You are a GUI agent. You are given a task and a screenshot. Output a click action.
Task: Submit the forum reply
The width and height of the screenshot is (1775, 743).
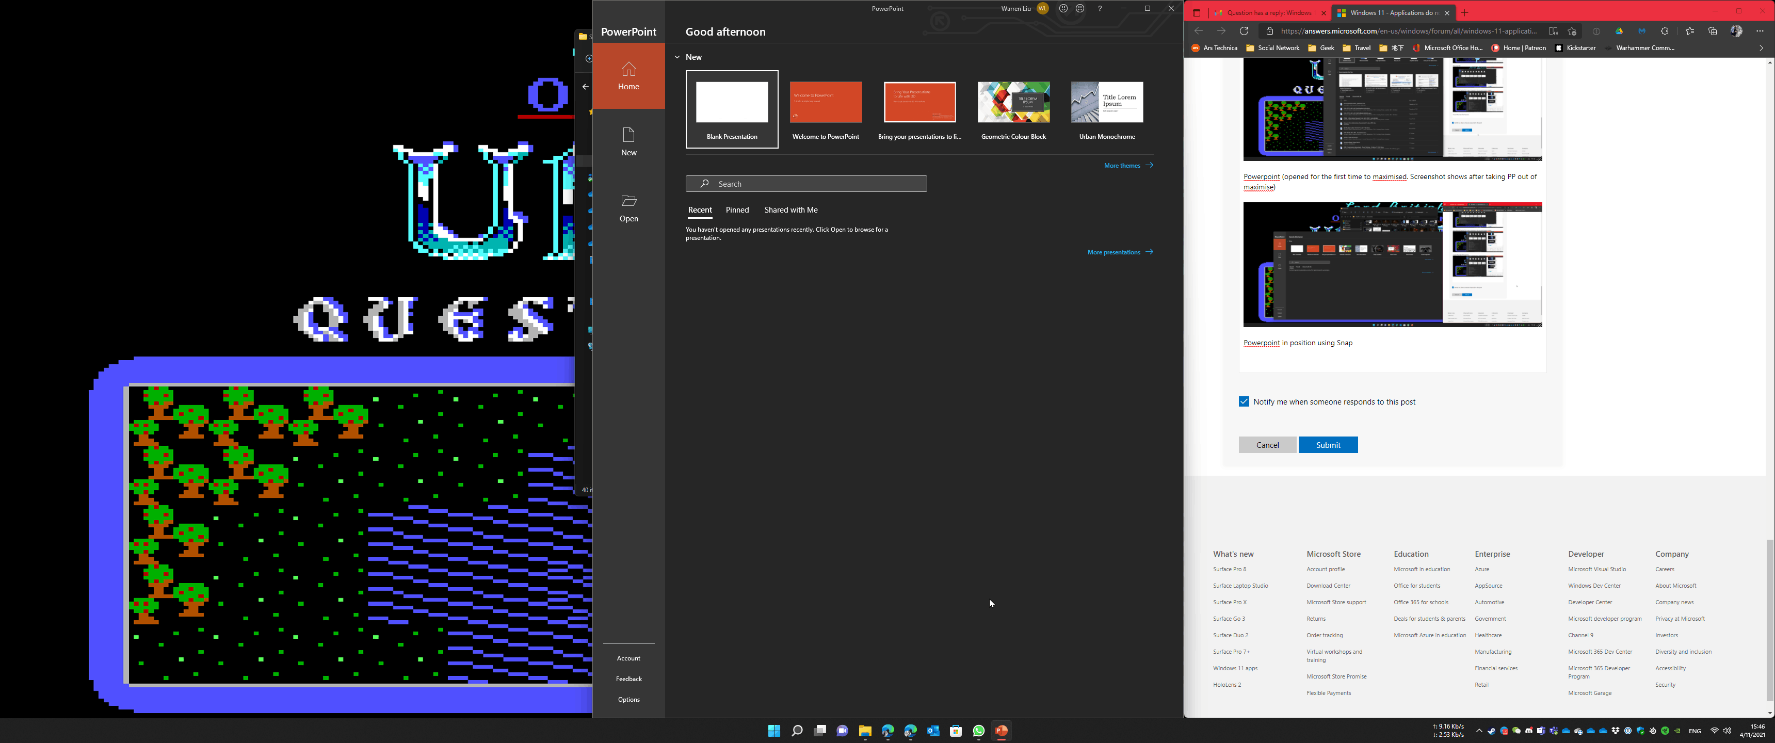(x=1328, y=445)
